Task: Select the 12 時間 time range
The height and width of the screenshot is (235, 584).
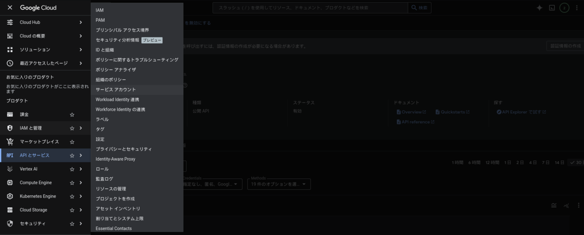Action: coord(493,163)
